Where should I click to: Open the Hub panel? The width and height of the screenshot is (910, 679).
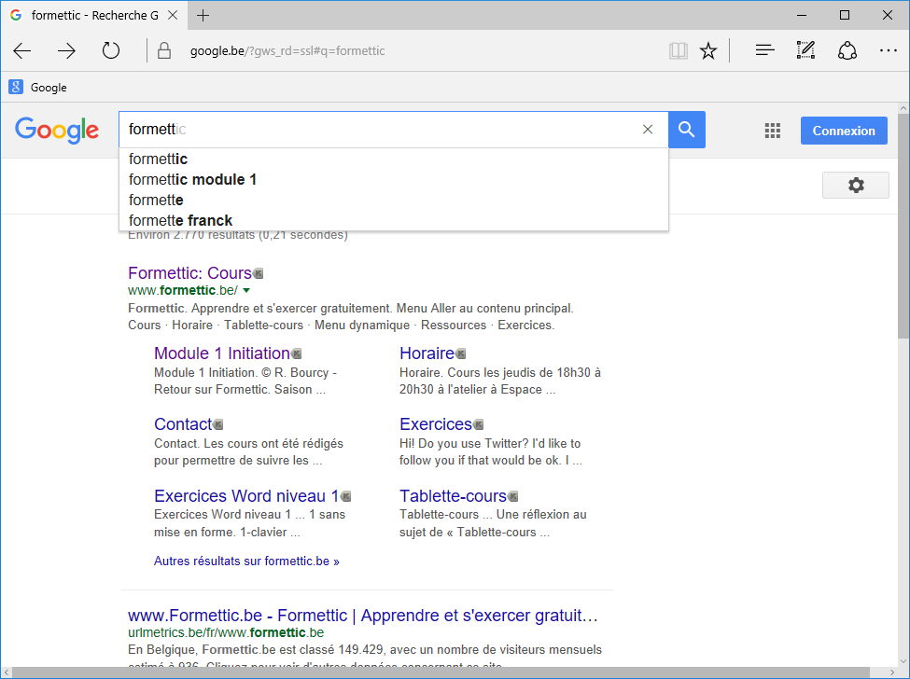click(x=765, y=51)
